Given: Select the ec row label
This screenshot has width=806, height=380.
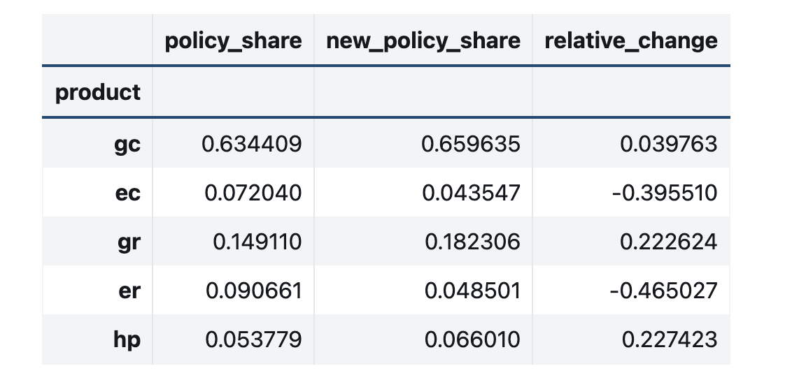Looking at the screenshot, I should 127,193.
